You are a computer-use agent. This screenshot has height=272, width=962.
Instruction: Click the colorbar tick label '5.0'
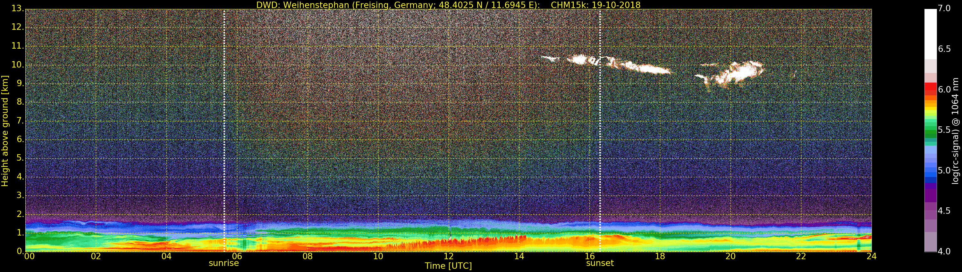coord(944,171)
